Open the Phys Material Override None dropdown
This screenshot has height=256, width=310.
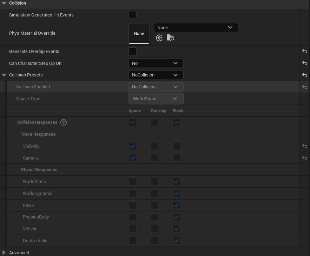196,27
